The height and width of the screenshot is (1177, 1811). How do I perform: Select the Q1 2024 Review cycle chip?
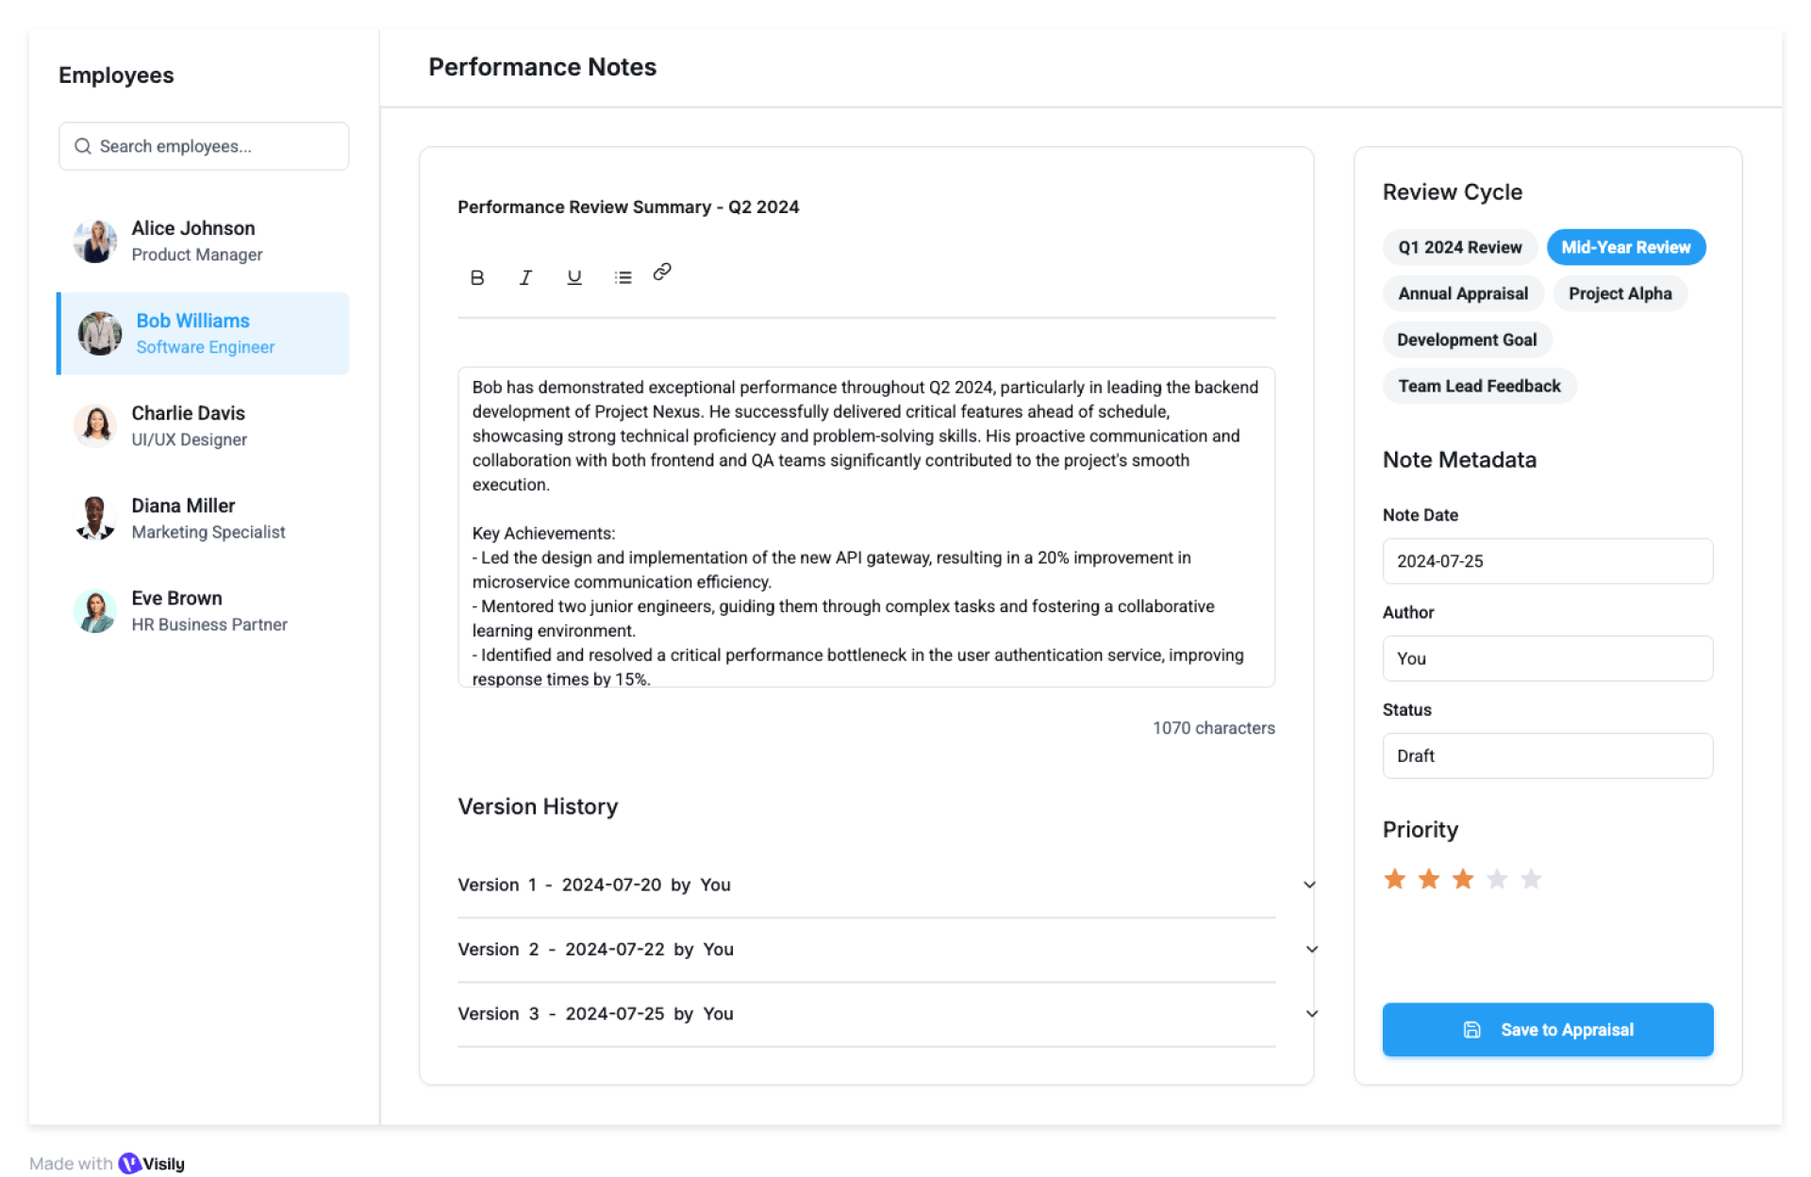coord(1459,247)
